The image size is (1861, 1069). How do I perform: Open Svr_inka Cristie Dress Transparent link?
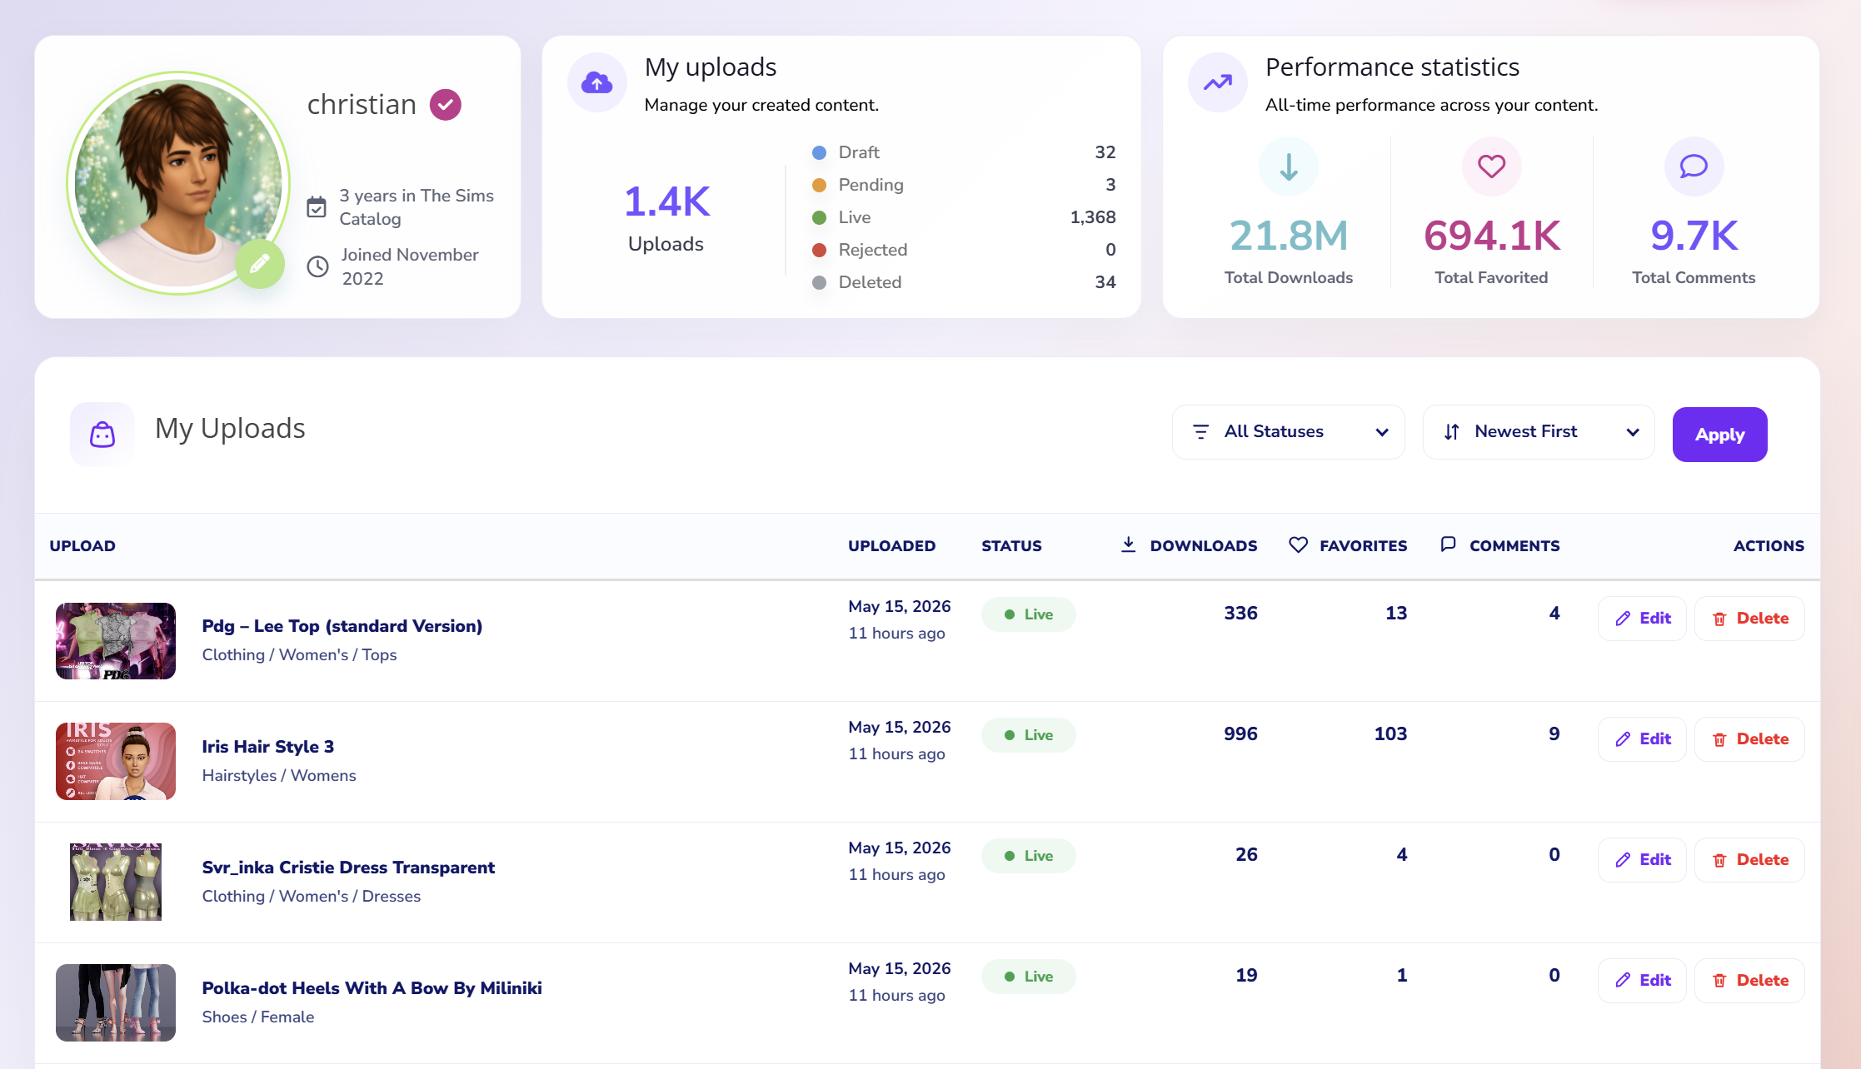(x=348, y=868)
